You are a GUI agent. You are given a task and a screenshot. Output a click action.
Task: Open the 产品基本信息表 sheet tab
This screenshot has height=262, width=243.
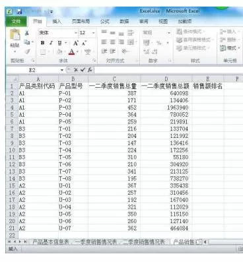tap(51, 242)
